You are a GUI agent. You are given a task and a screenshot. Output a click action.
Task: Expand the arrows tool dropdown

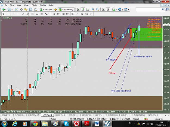(x=49, y=14)
